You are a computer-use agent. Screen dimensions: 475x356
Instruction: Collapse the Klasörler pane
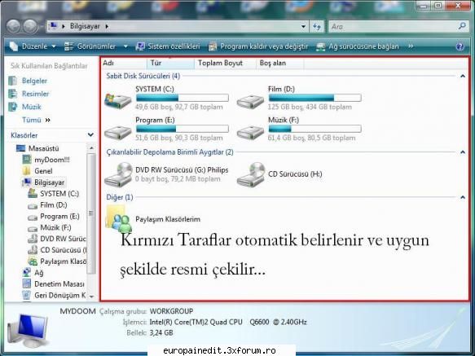90,135
